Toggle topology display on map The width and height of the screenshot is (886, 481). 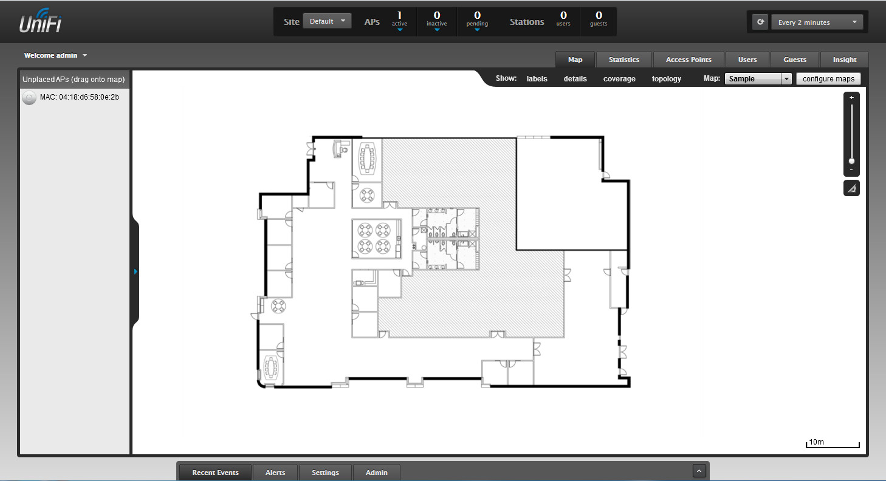pyautogui.click(x=667, y=79)
